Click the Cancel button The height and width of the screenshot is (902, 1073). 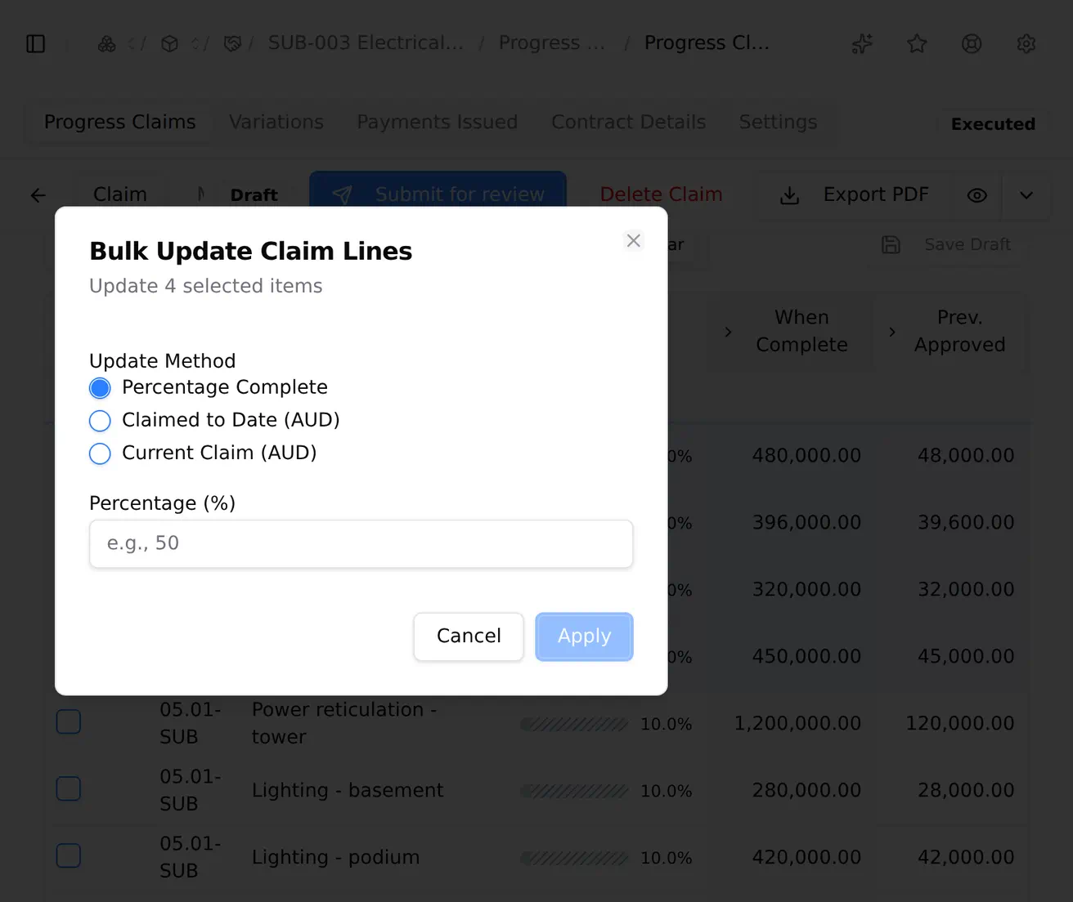(x=469, y=636)
